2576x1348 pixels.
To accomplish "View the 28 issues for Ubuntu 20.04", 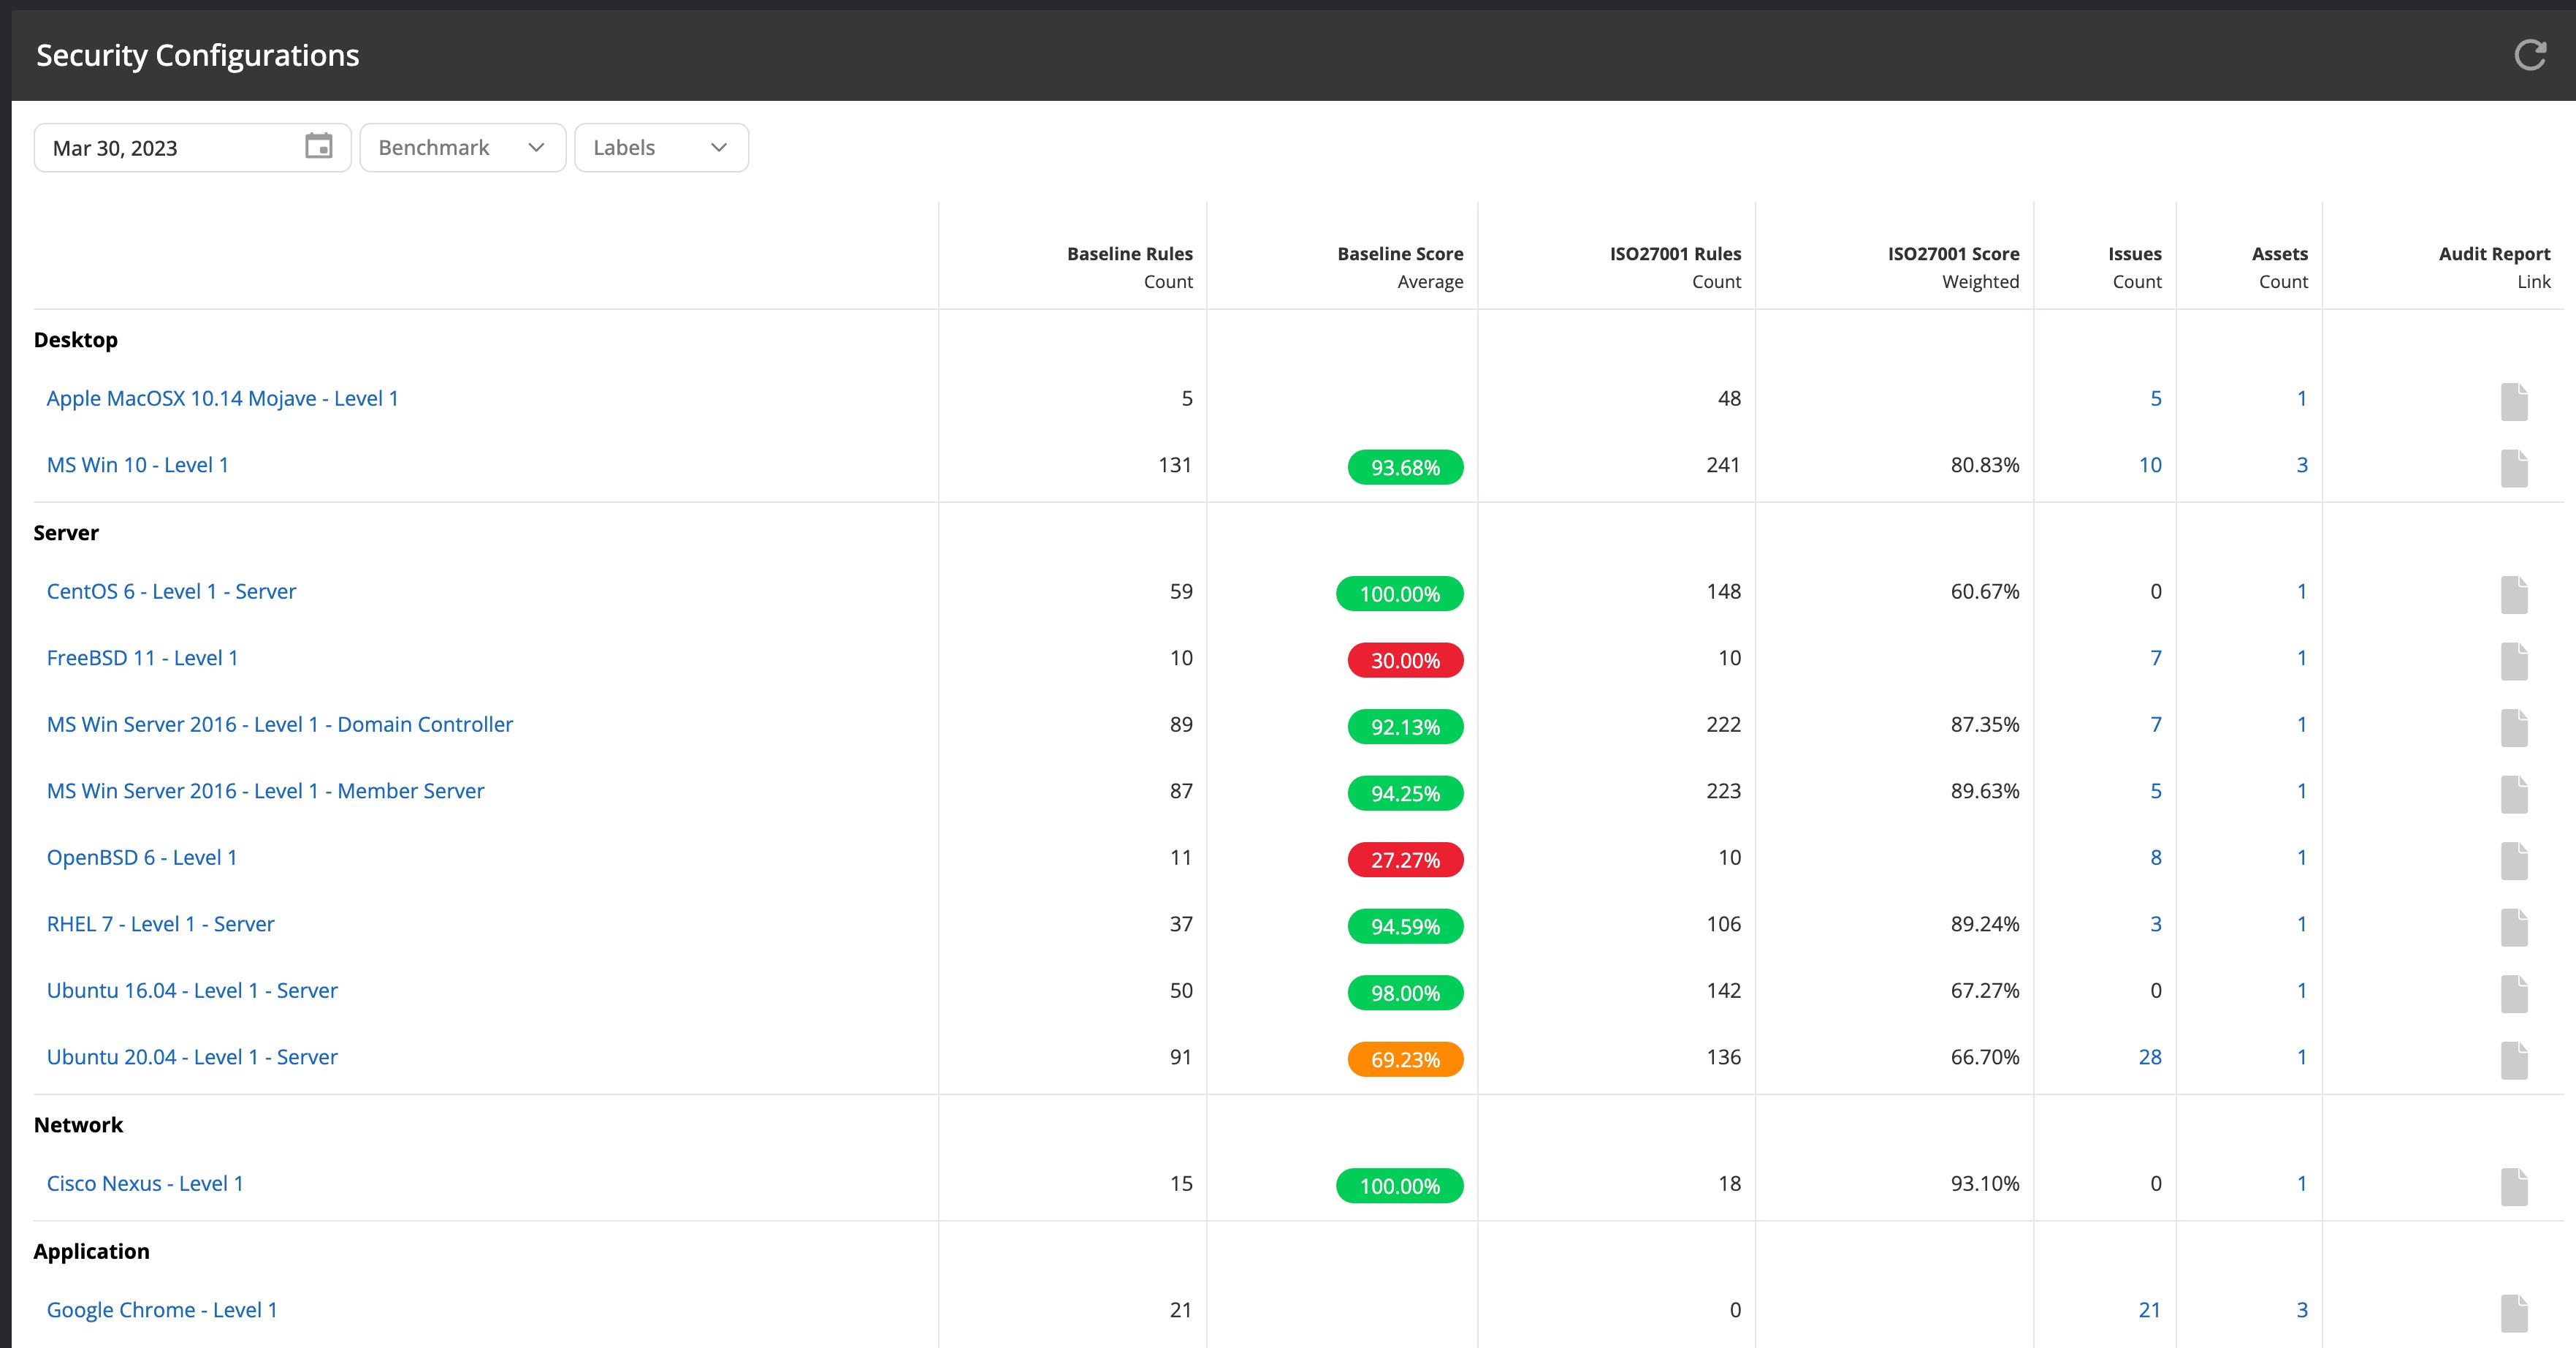I will 2149,1057.
